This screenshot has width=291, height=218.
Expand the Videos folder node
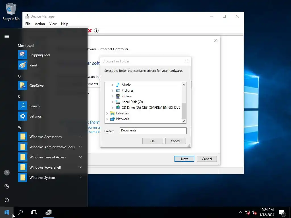coord(112,96)
